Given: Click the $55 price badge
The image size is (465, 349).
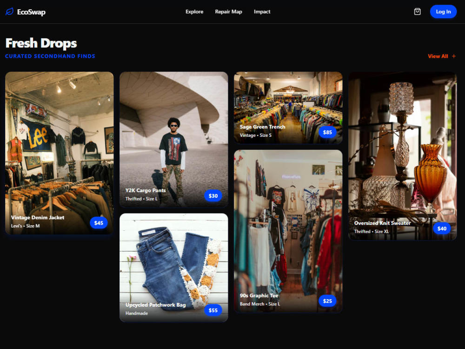Looking at the screenshot, I should point(213,310).
